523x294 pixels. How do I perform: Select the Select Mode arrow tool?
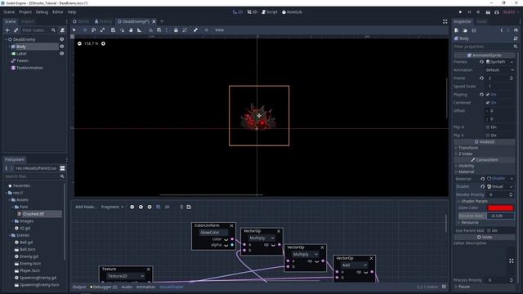click(74, 30)
